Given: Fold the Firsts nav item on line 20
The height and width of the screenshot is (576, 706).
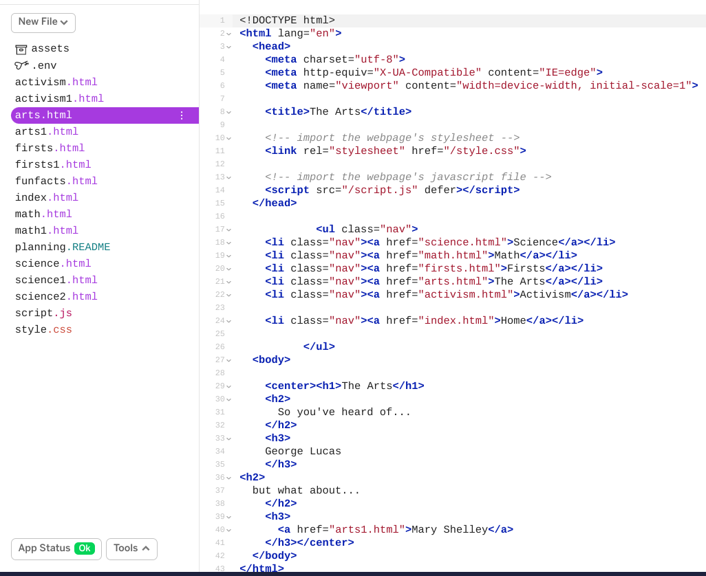Looking at the screenshot, I should pyautogui.click(x=229, y=269).
